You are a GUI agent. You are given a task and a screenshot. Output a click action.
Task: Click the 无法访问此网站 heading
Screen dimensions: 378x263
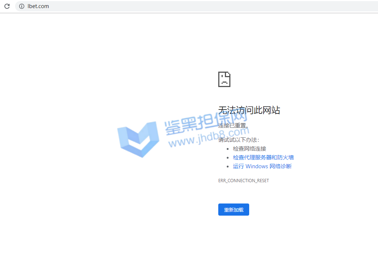tap(249, 110)
